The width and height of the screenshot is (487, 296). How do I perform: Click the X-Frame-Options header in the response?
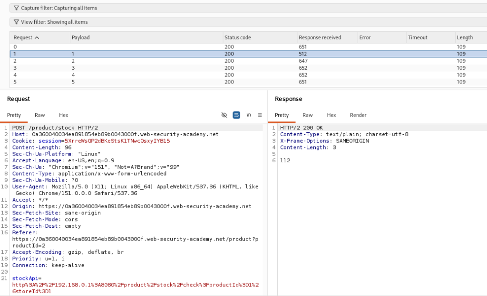[324, 141]
